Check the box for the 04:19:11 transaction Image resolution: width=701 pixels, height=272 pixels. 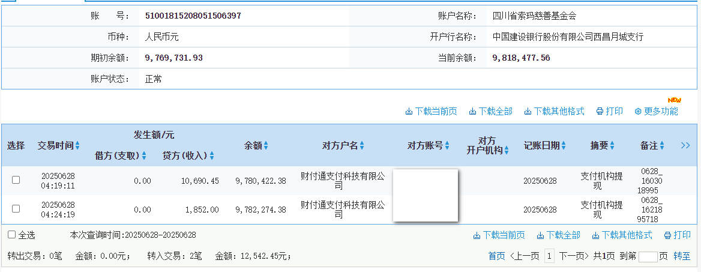pos(16,180)
